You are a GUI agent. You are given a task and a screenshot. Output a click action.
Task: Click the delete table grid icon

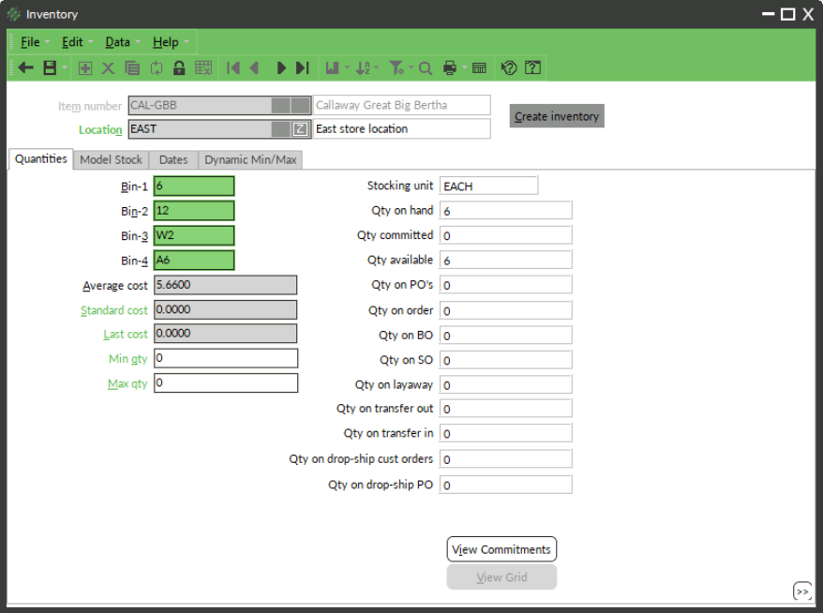(203, 67)
